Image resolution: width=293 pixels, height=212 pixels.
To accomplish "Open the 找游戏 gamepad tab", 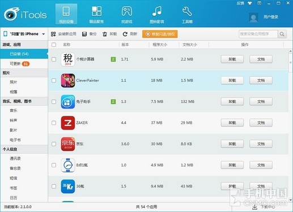I will pyautogui.click(x=127, y=14).
